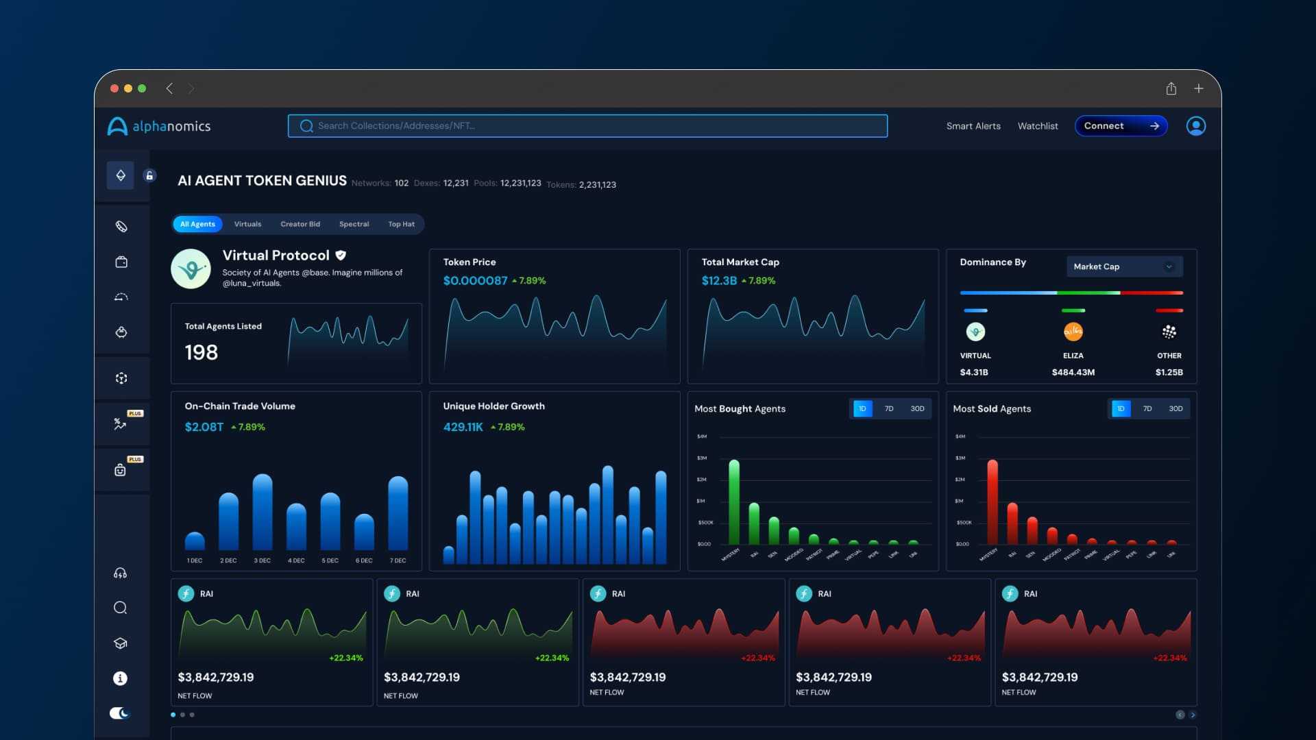Click the VIRTUAL token dominance icon
This screenshot has width=1316, height=740.
pos(975,332)
